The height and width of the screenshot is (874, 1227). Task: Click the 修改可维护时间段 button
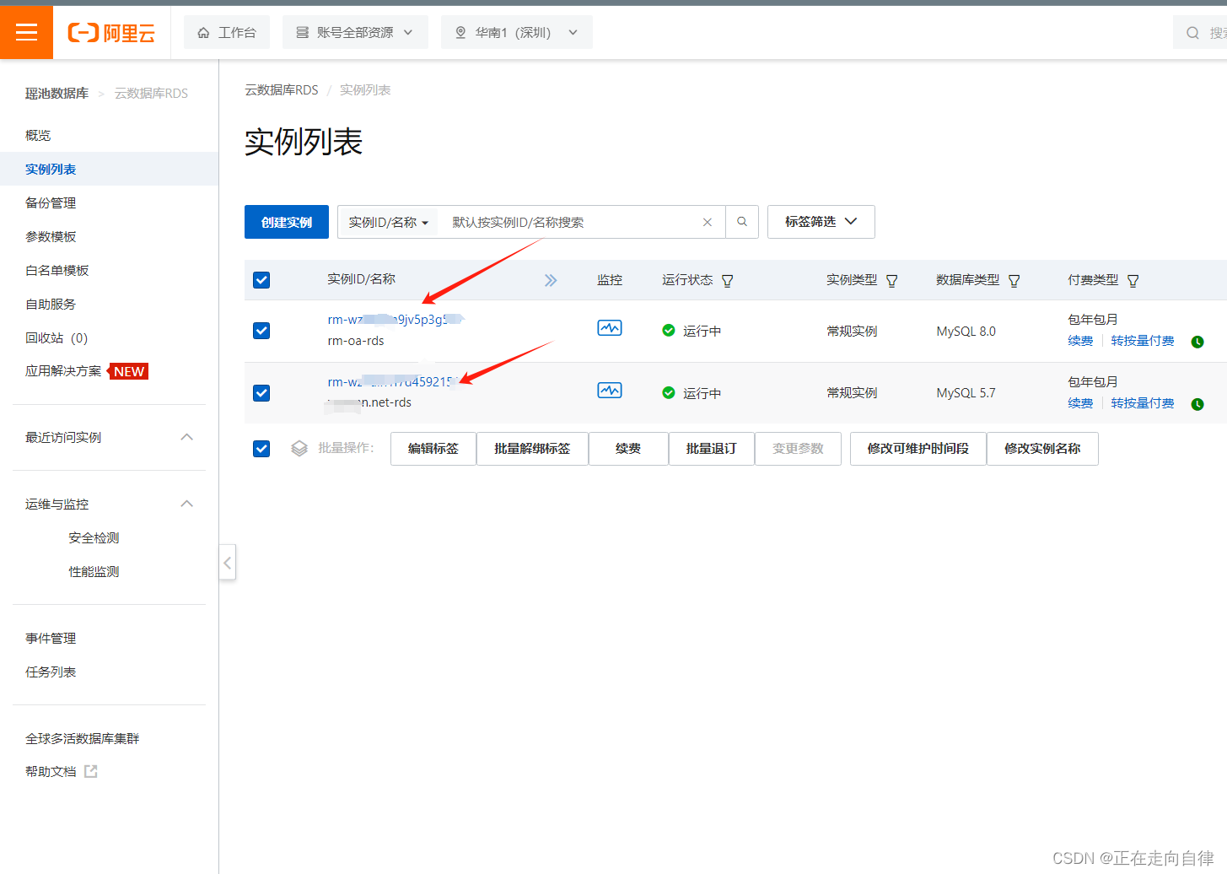pyautogui.click(x=918, y=449)
